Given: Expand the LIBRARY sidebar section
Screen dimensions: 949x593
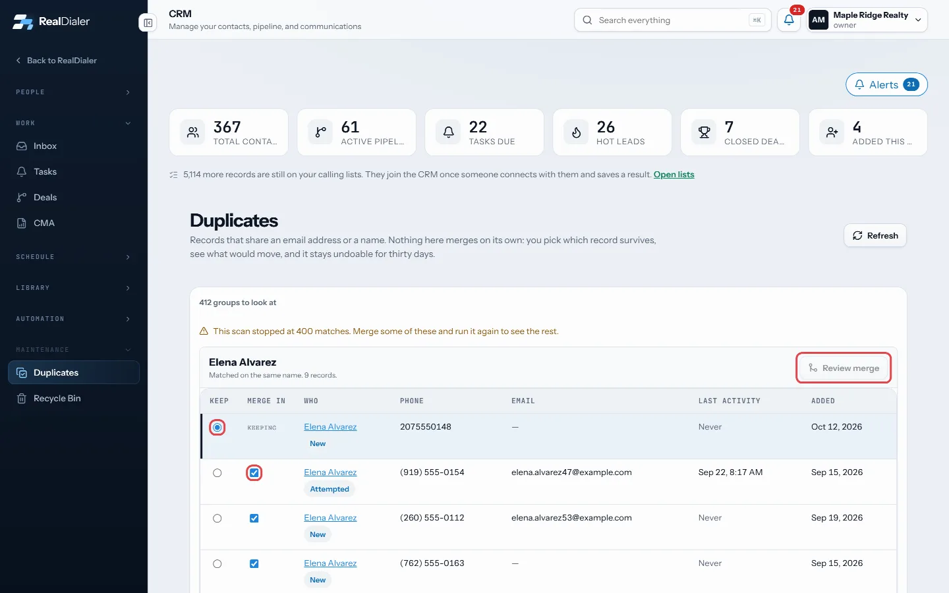Looking at the screenshot, I should click(x=74, y=288).
